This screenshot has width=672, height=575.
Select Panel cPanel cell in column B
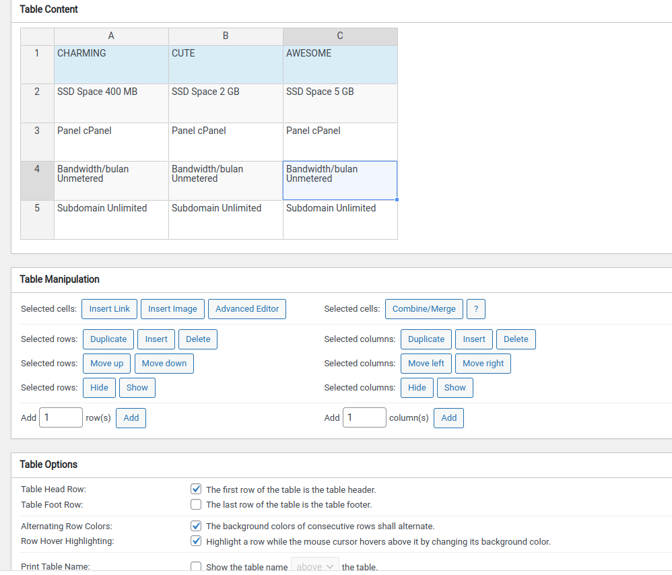point(226,142)
